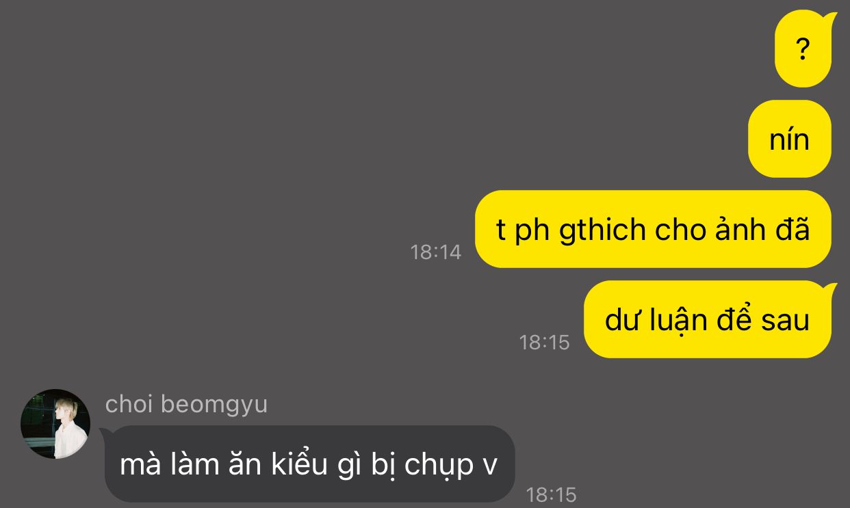The width and height of the screenshot is (850, 508).
Task: Click the sender name choi beomgyu
Action: 186,405
